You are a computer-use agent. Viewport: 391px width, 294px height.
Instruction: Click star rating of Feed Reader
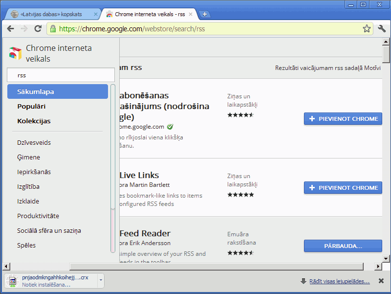(240, 253)
